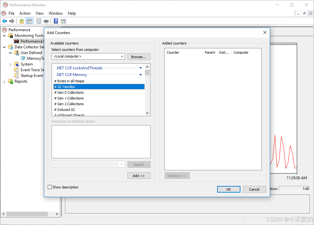
Task: Click the System folder icon in tree
Action: (17, 64)
